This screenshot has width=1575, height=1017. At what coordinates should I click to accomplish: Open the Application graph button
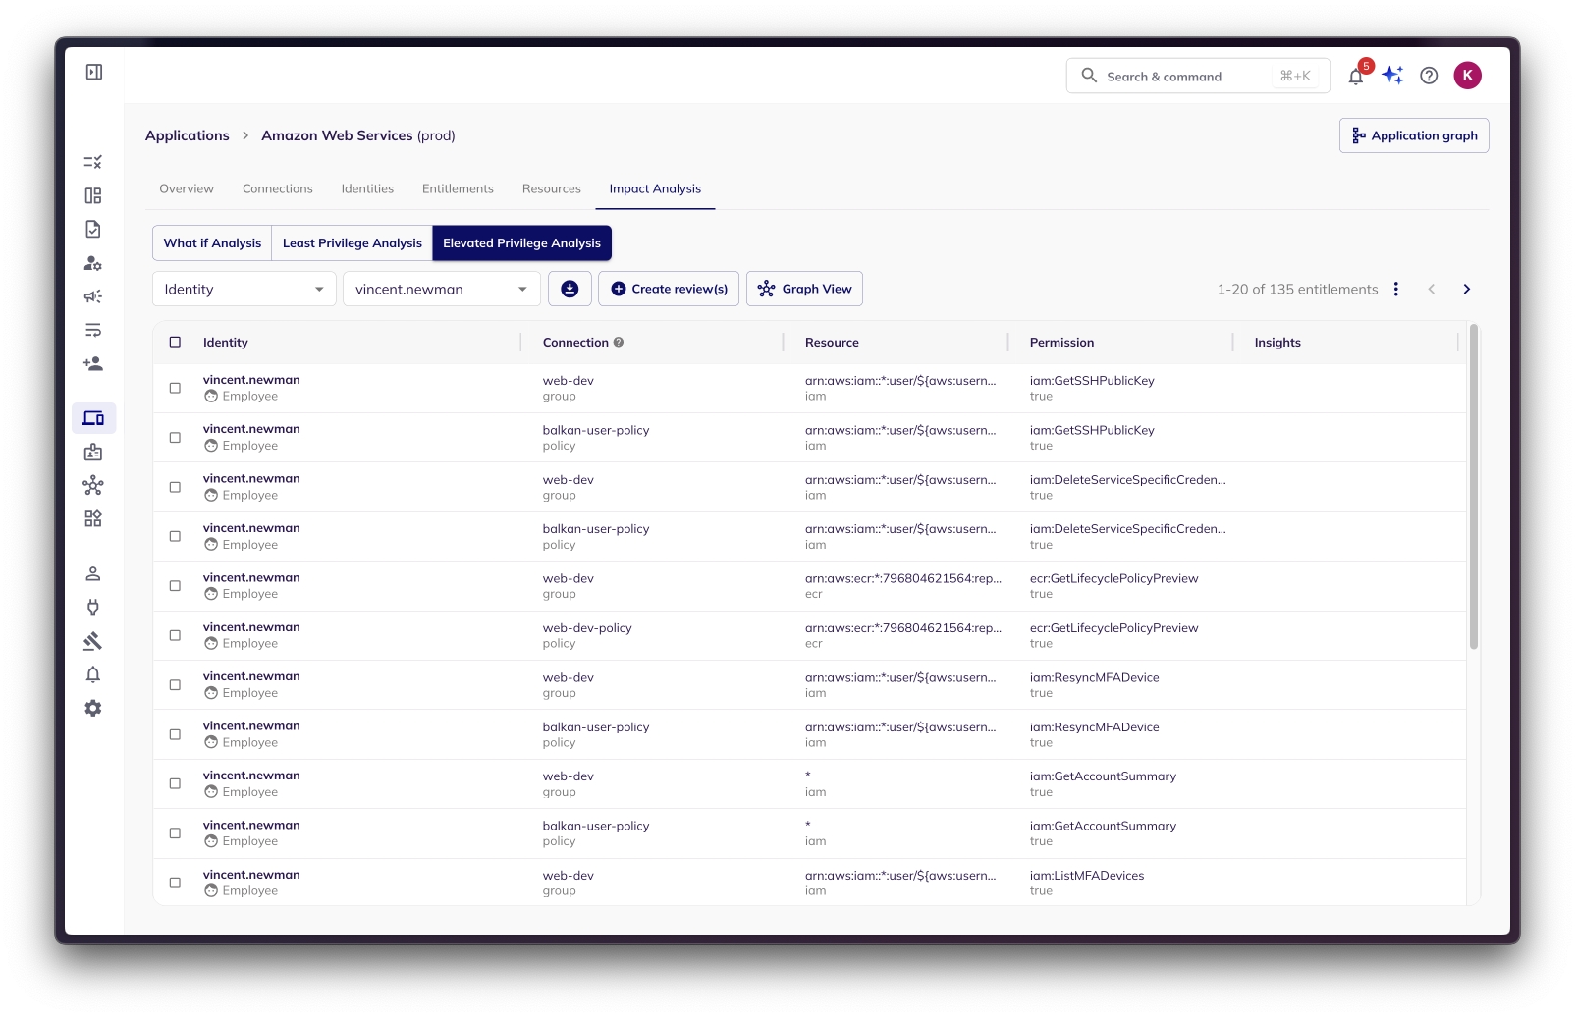[x=1413, y=135]
